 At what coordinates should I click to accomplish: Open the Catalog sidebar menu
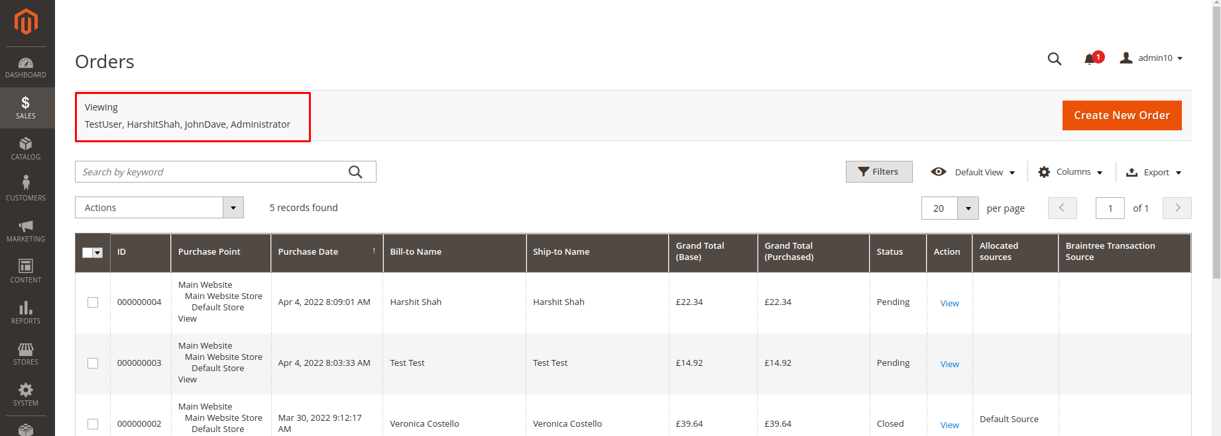26,149
